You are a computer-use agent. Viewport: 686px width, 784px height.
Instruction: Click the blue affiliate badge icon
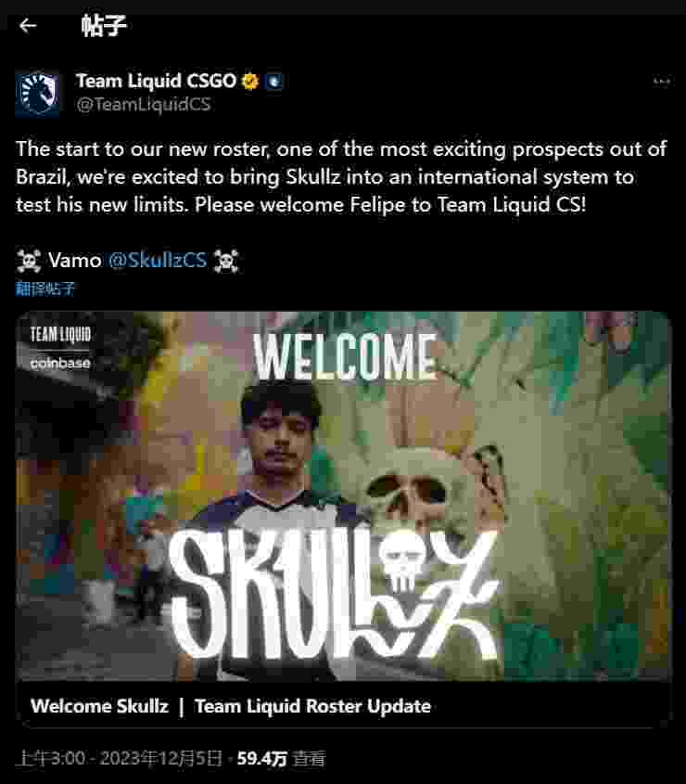(x=273, y=81)
